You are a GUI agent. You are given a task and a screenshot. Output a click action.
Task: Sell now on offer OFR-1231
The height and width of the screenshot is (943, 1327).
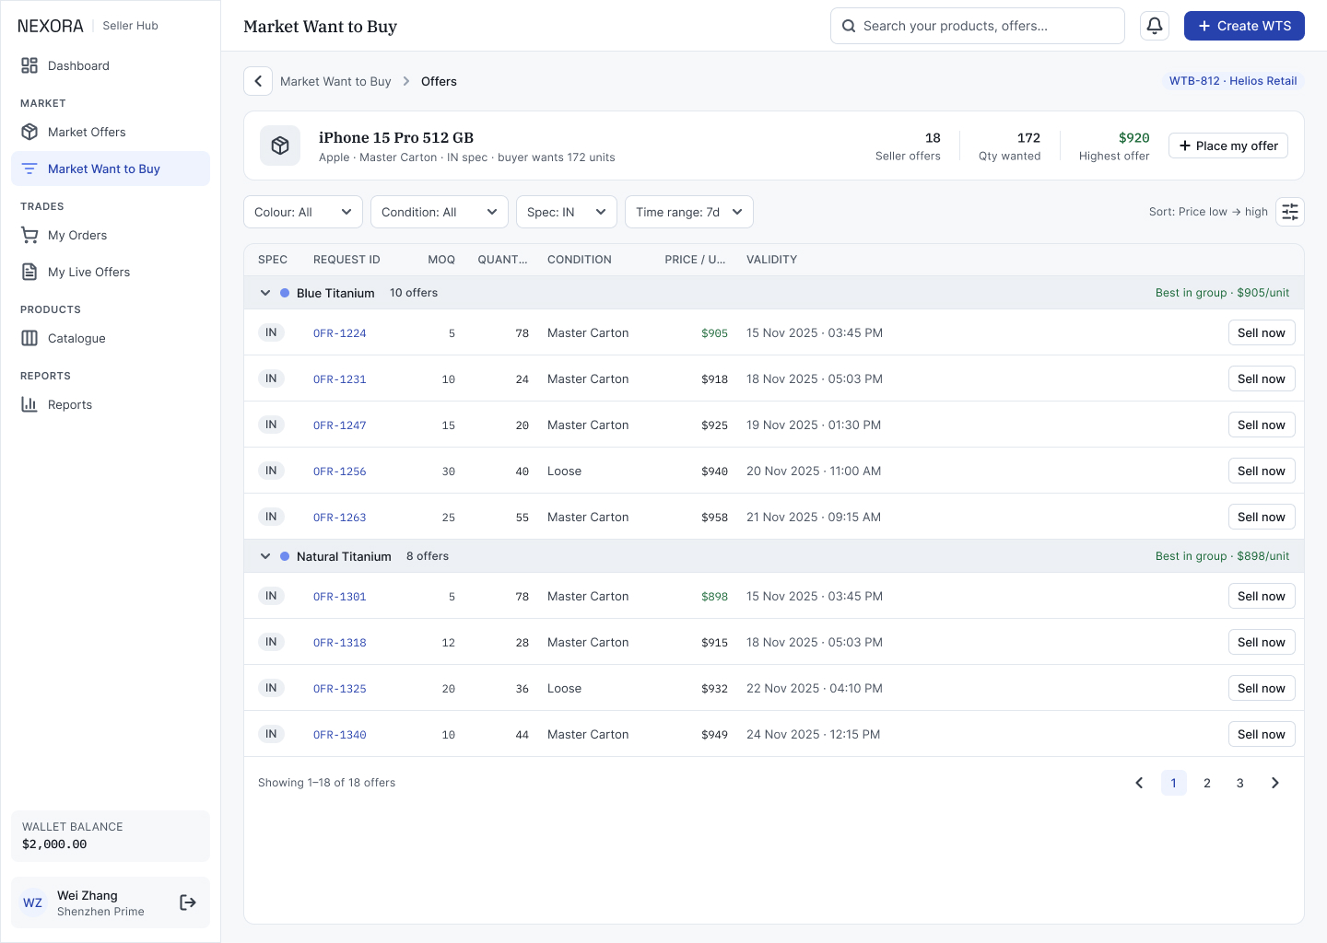[x=1262, y=378]
